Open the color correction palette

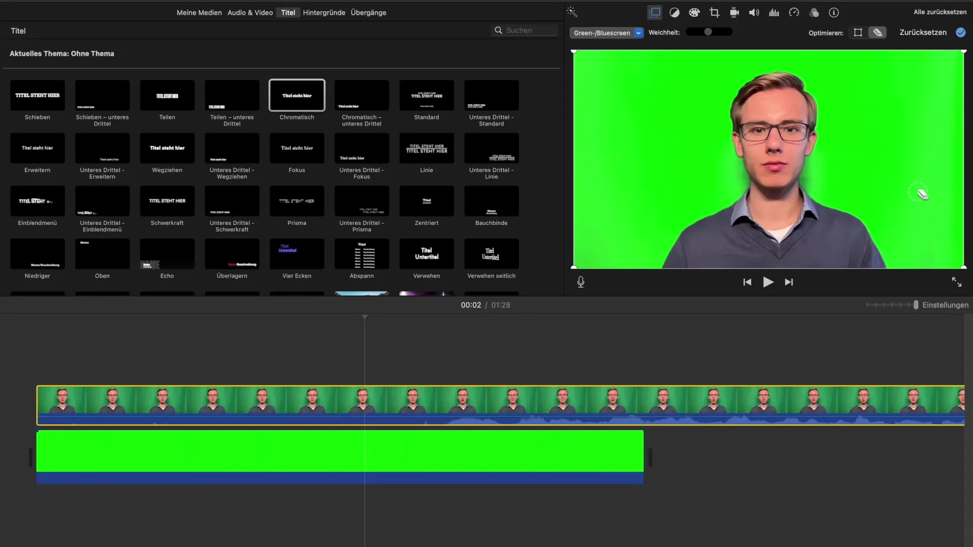(x=694, y=13)
